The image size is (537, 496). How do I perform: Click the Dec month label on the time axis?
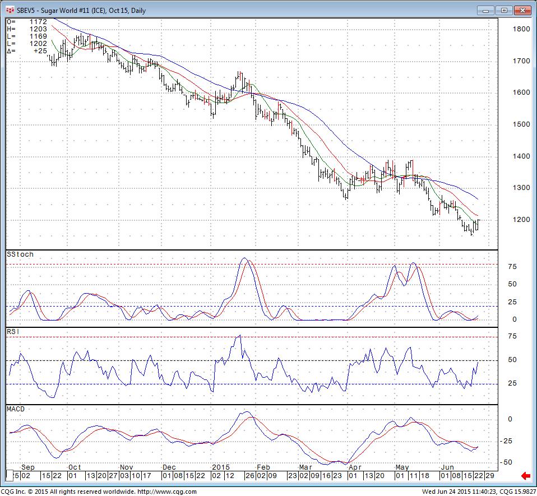[x=169, y=467]
